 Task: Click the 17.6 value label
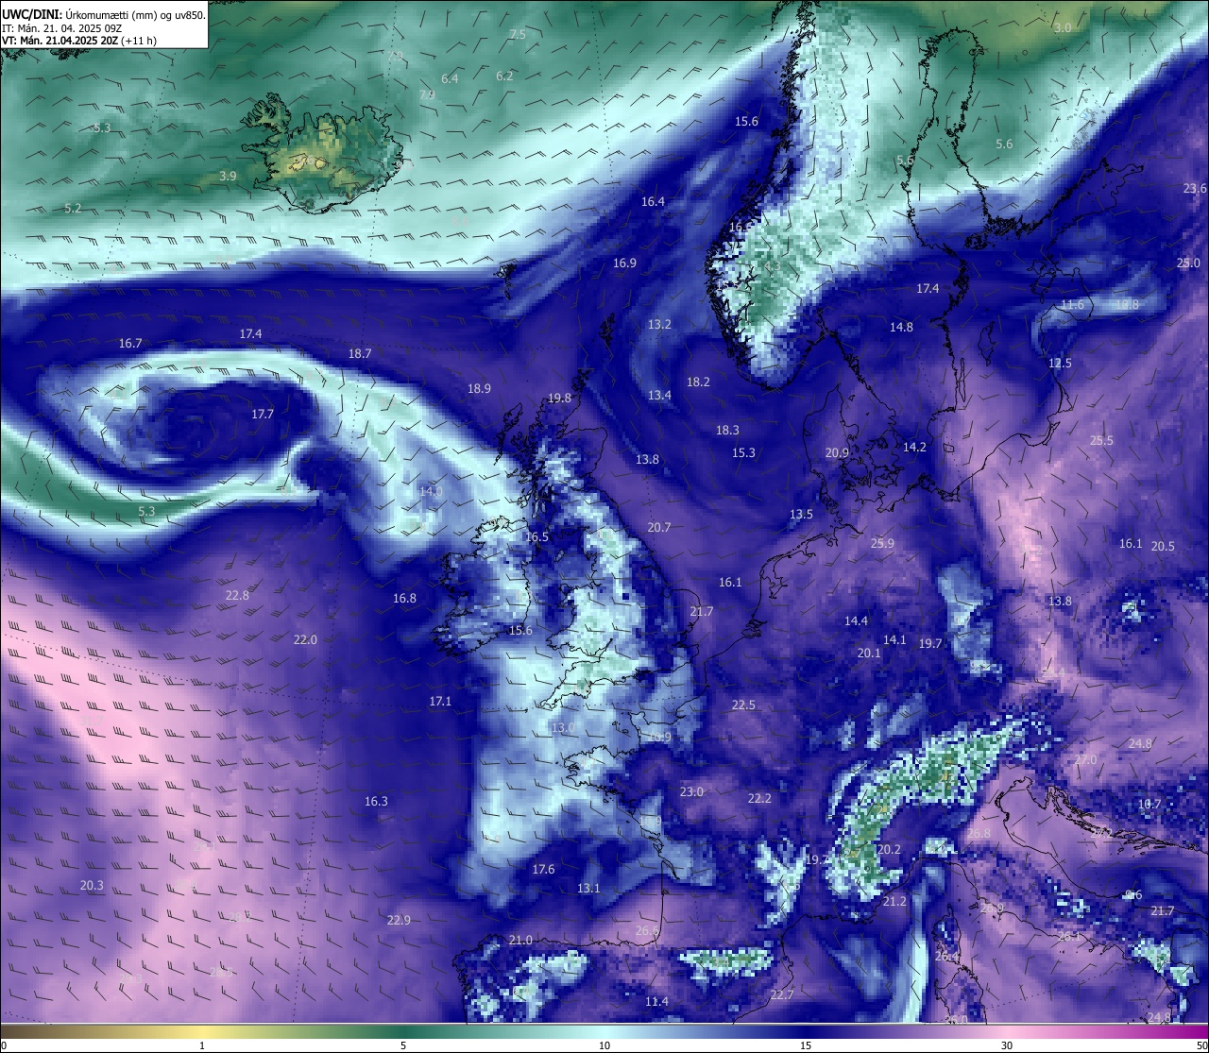point(543,869)
